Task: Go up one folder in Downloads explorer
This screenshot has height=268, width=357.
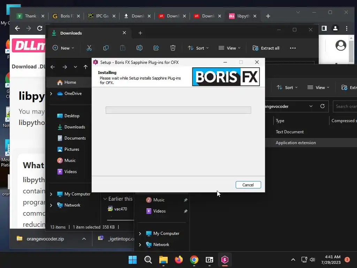Action: pyautogui.click(x=86, y=67)
